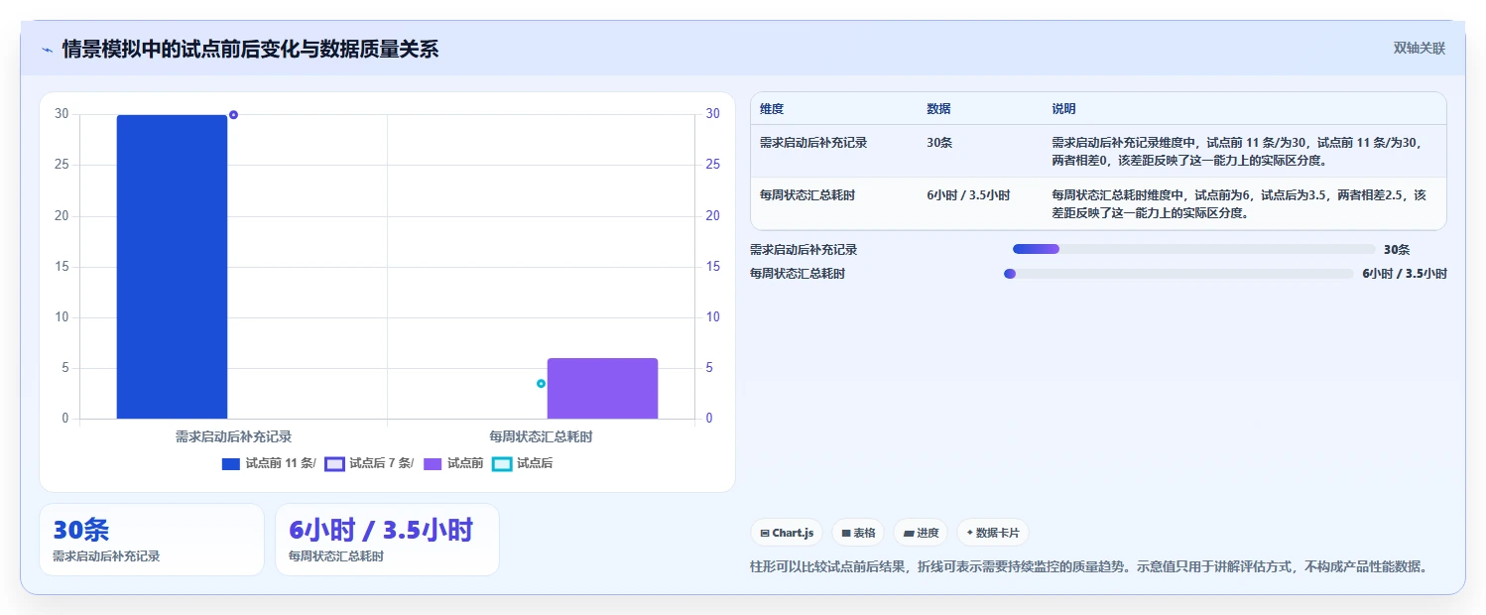Toggle the 试点后 7 条/ legend item

(369, 463)
